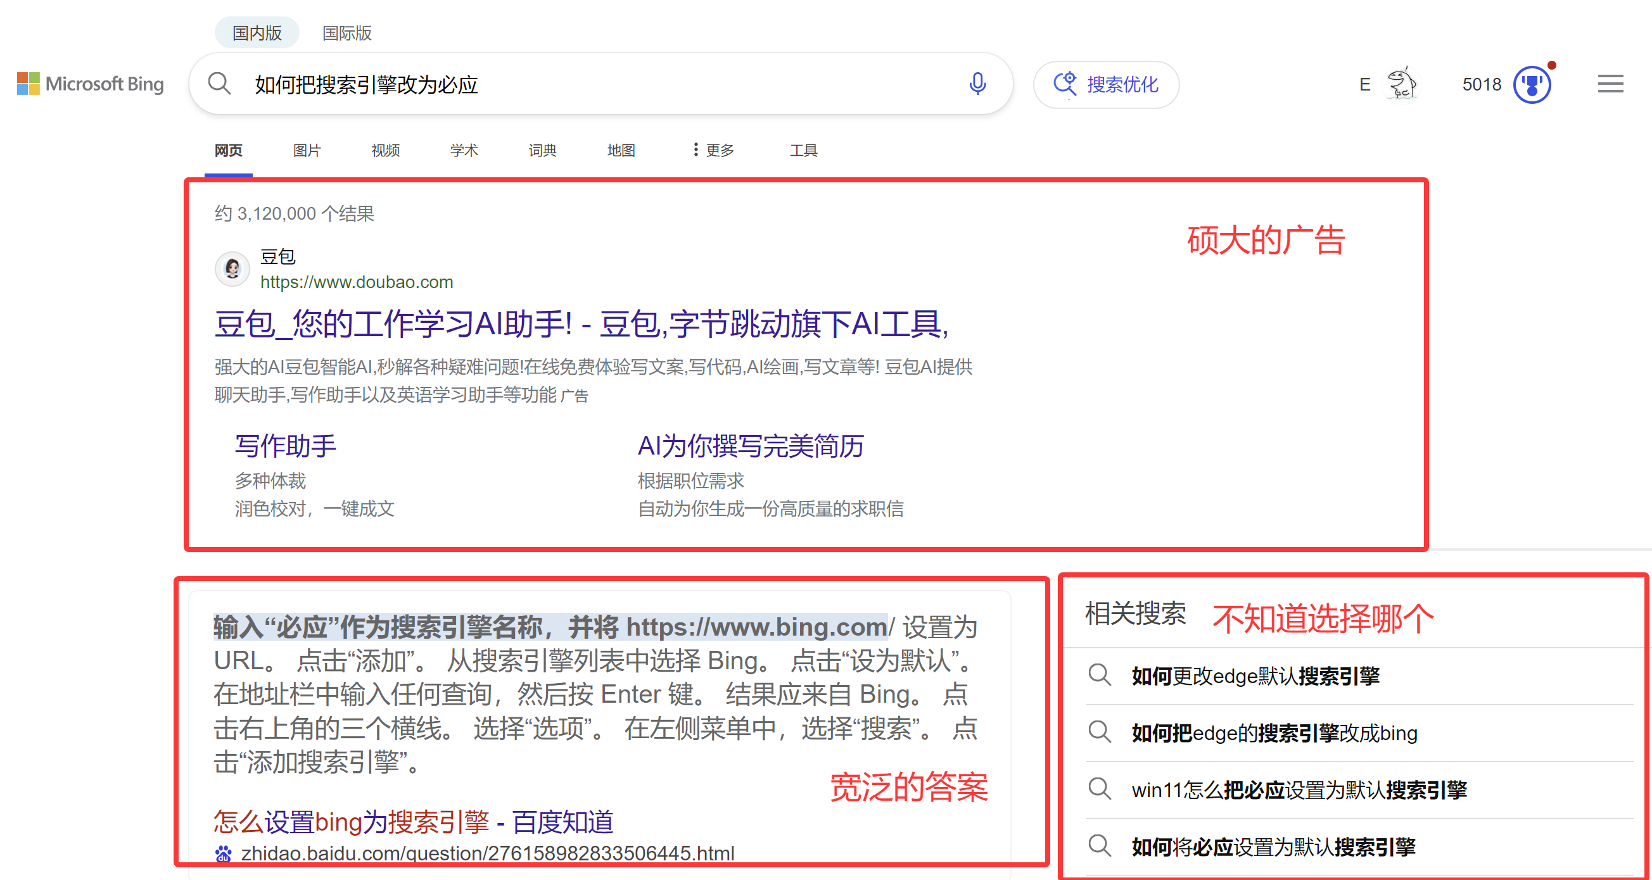Switch to the 图片 tab
The height and width of the screenshot is (880, 1652).
pyautogui.click(x=307, y=150)
